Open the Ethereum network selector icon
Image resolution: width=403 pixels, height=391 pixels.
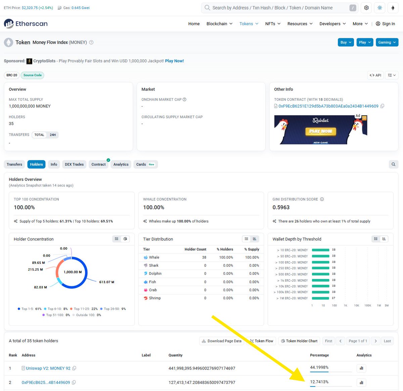(x=393, y=8)
